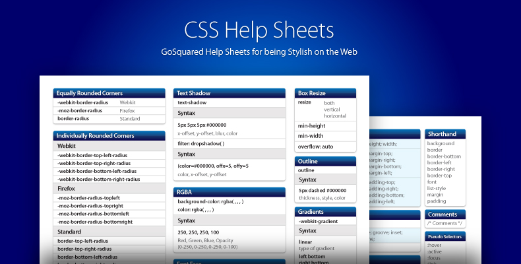Click "Red, Green, Blue, Opacity" description
The width and height of the screenshot is (521, 264).
click(205, 240)
